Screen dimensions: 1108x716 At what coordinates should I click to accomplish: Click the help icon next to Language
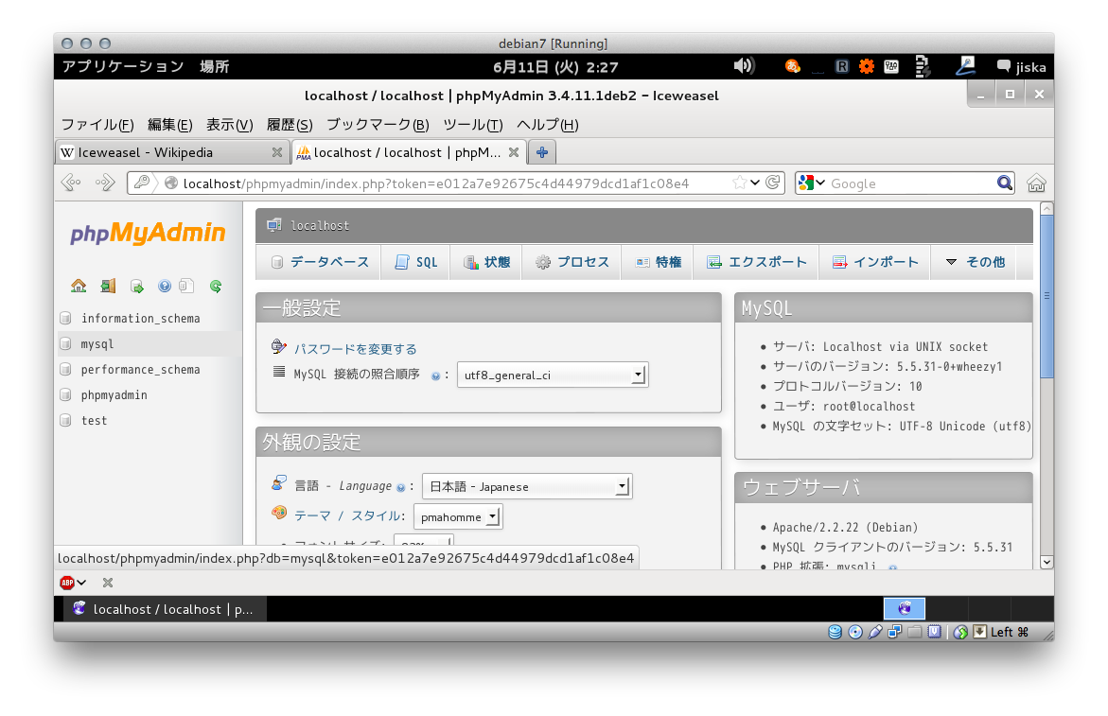pos(400,487)
